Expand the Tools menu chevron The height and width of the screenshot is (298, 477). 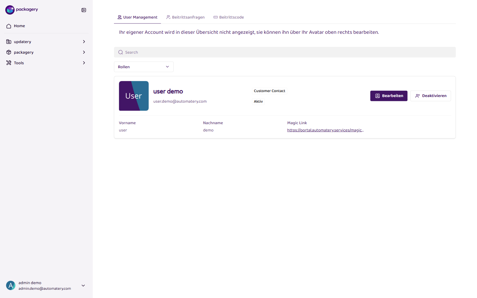tap(84, 63)
